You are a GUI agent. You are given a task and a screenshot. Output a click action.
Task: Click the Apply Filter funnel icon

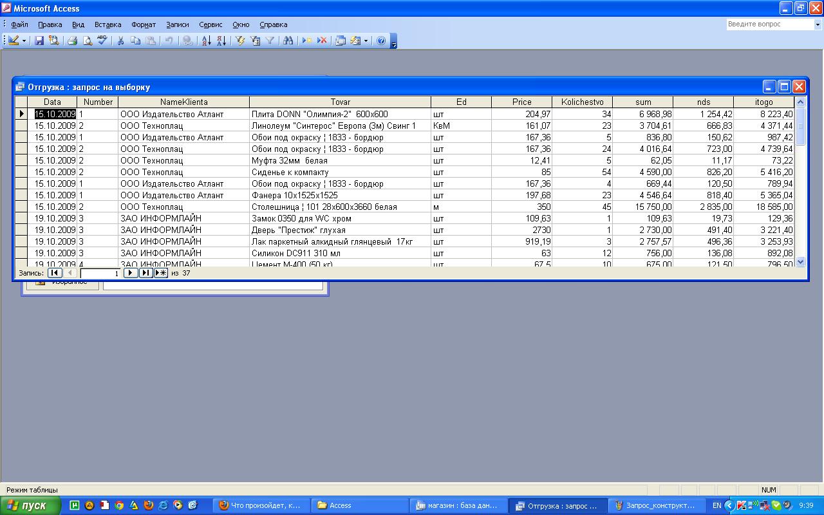point(270,40)
